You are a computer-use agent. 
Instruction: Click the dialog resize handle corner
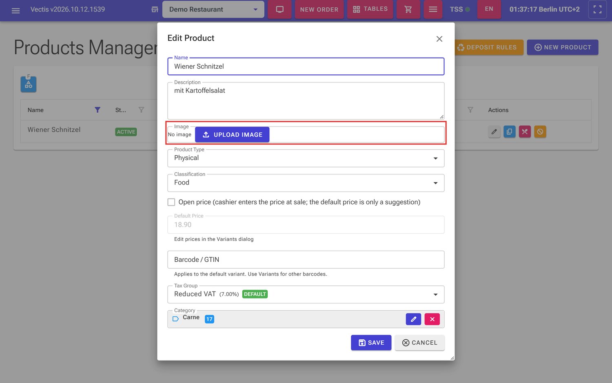pos(452,358)
